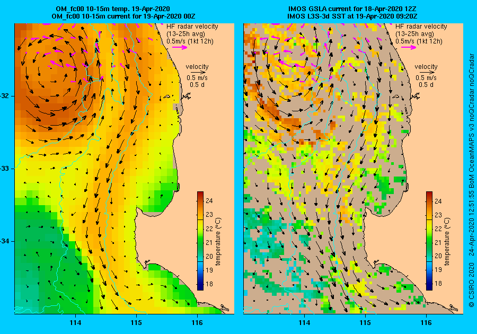Click the 'velocity' label in OM_fc00 map
Image resolution: width=477 pixels, height=334 pixels.
click(x=197, y=67)
